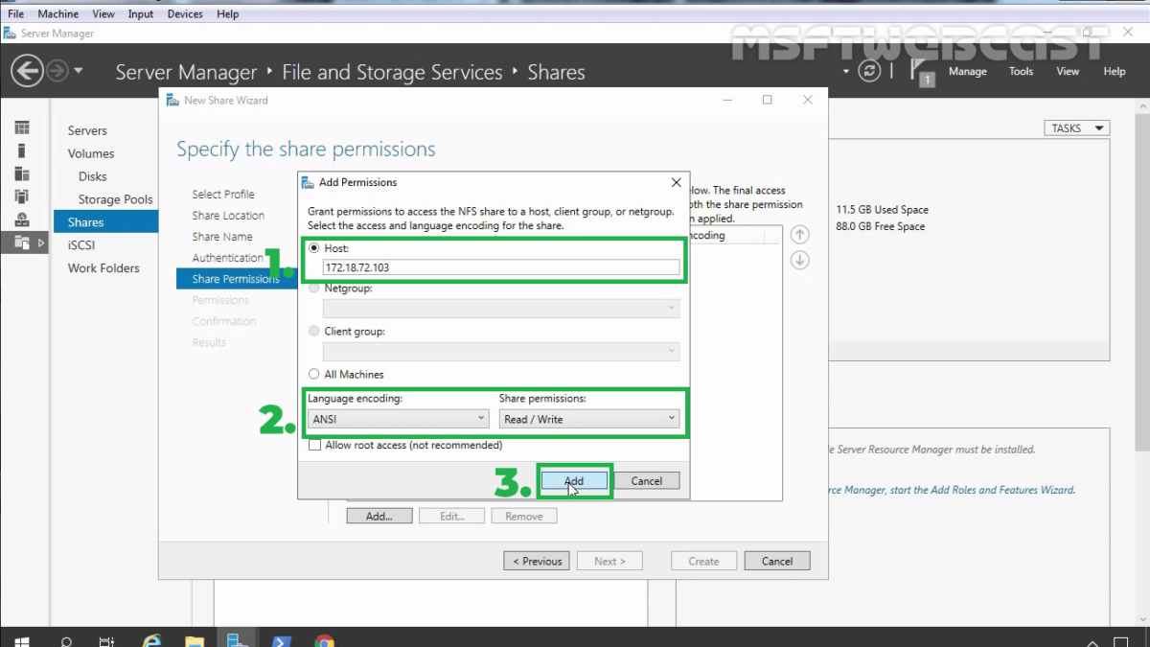Open the Dashboard icon in left rail
The image size is (1150, 647).
[x=22, y=128]
